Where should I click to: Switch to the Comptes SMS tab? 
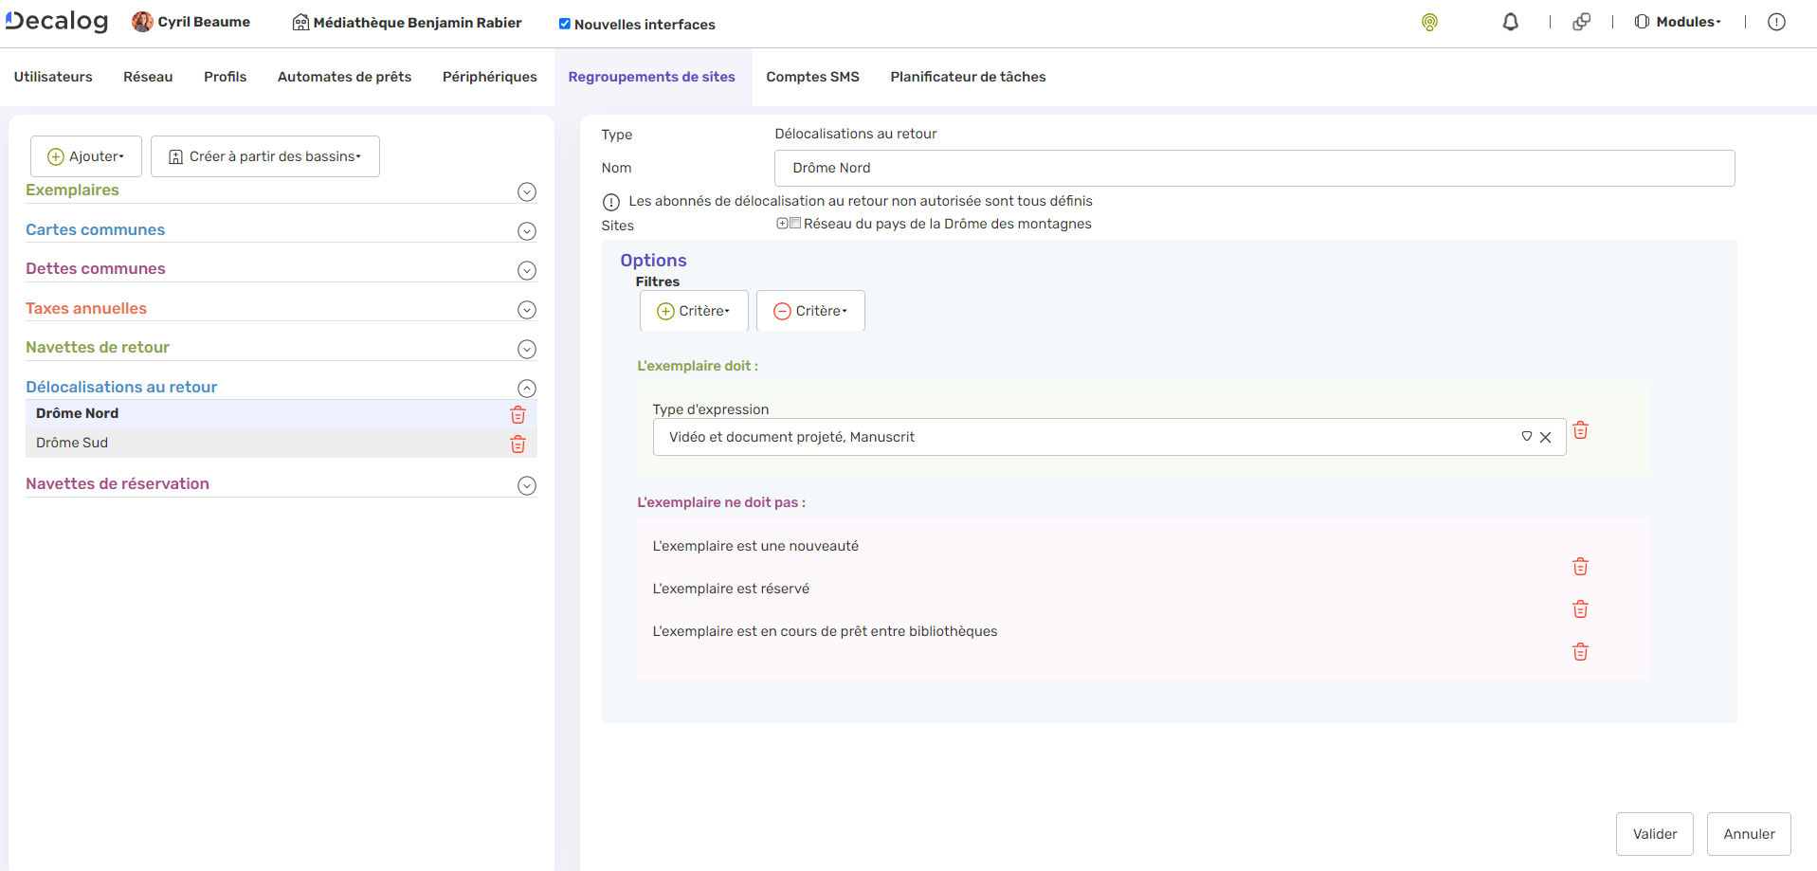pyautogui.click(x=812, y=77)
